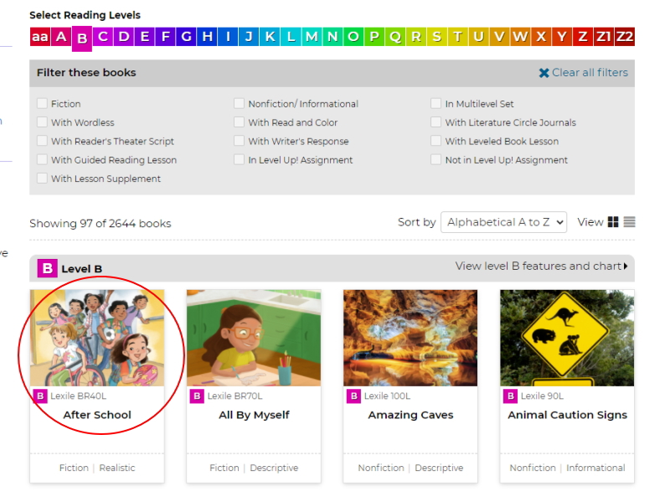The height and width of the screenshot is (502, 670).
Task: View level B features and chart
Action: (541, 266)
